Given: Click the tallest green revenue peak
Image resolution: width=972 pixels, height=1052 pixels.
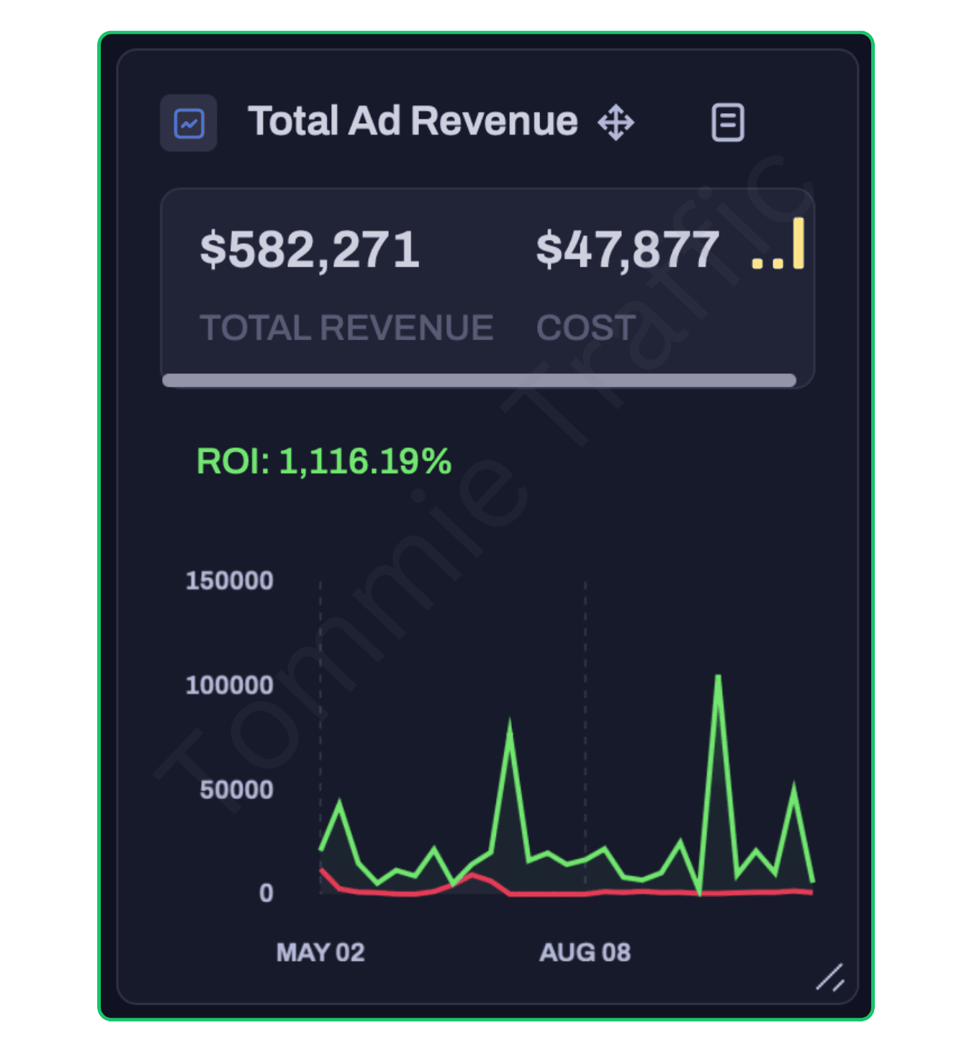Looking at the screenshot, I should [x=718, y=677].
